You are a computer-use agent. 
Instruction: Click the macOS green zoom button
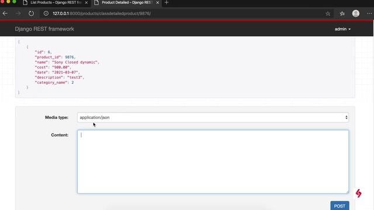14,1
